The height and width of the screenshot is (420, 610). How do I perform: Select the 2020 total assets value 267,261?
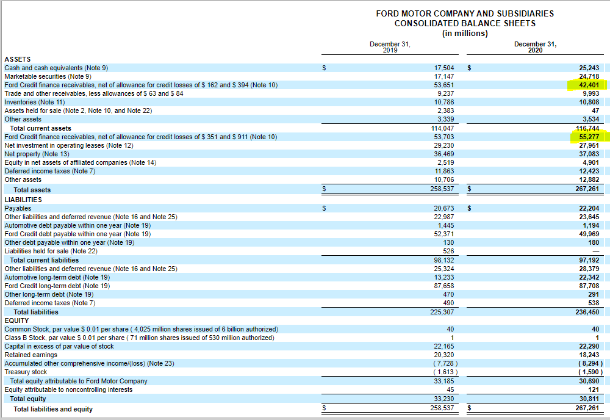587,189
